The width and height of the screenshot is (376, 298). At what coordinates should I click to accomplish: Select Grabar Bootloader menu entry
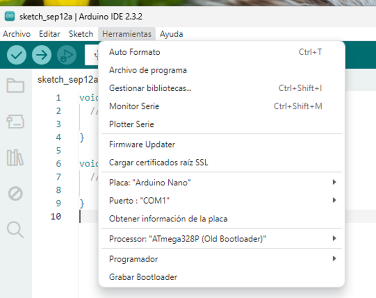222,277
